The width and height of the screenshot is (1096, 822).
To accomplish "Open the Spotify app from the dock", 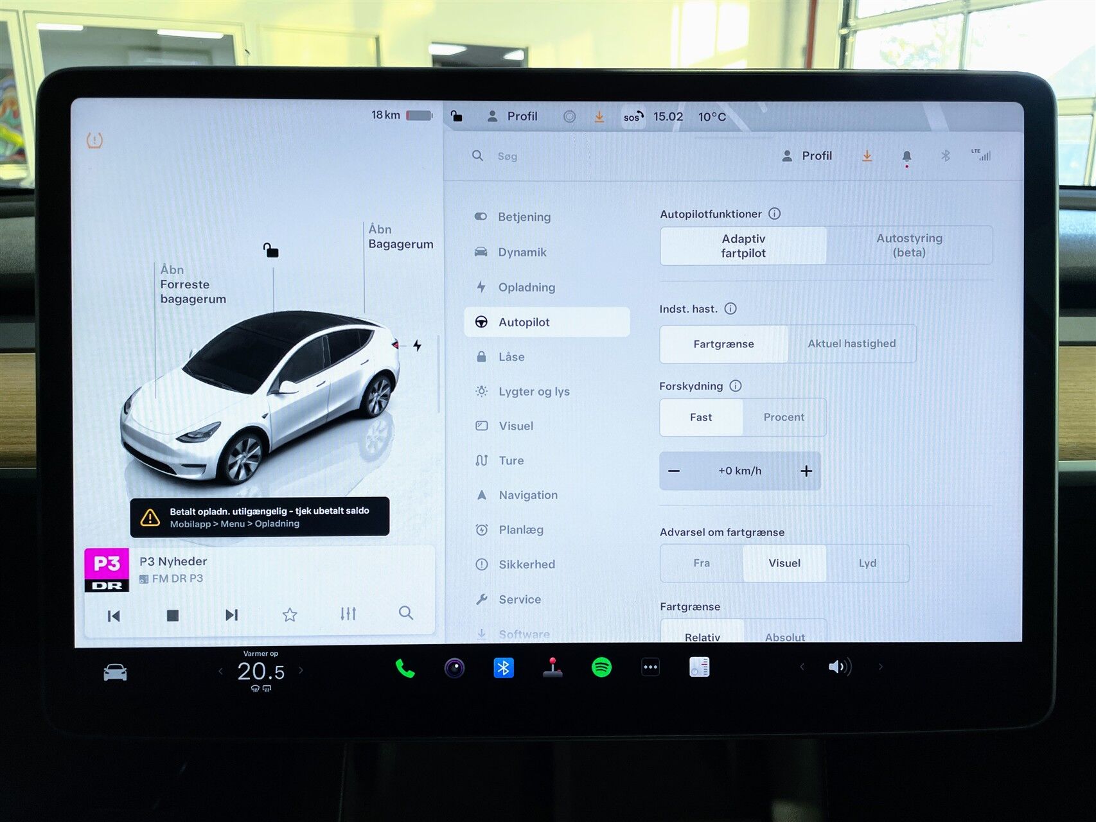I will point(602,668).
